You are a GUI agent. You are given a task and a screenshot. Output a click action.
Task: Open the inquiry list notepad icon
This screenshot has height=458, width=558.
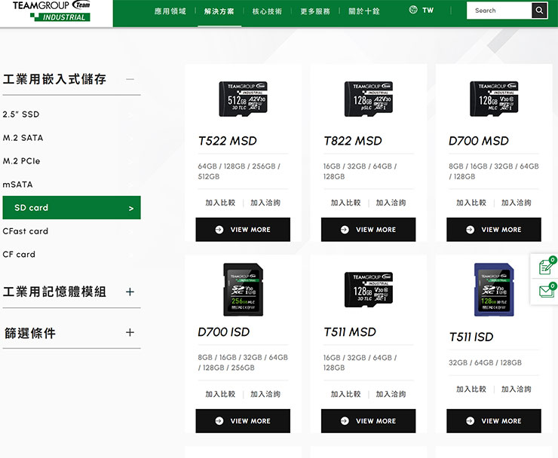547,267
